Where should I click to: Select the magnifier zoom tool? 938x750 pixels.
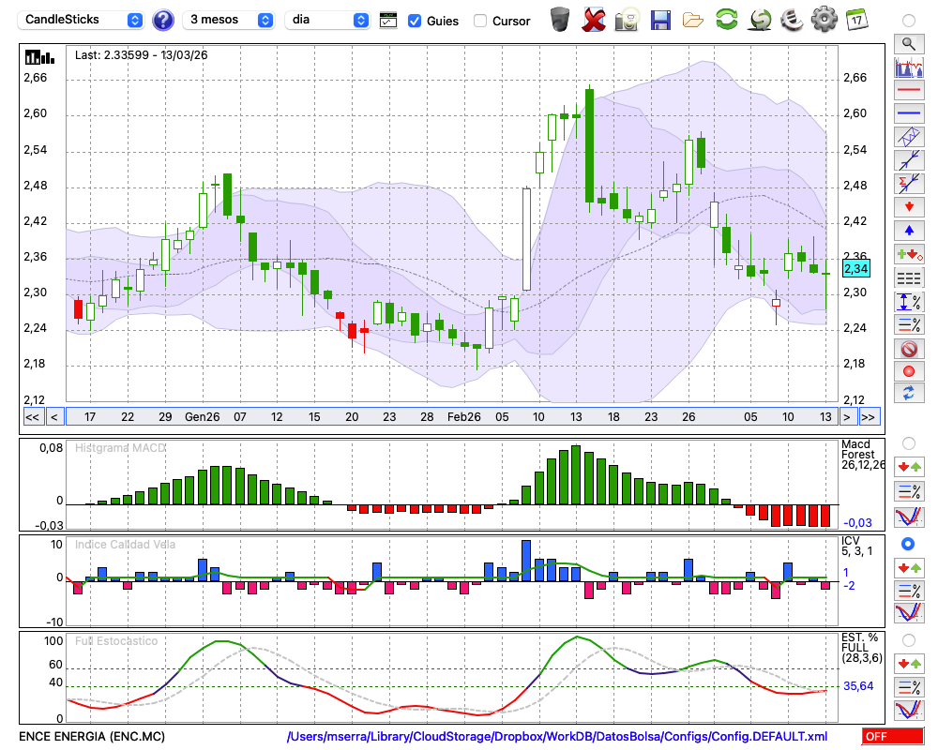click(908, 43)
